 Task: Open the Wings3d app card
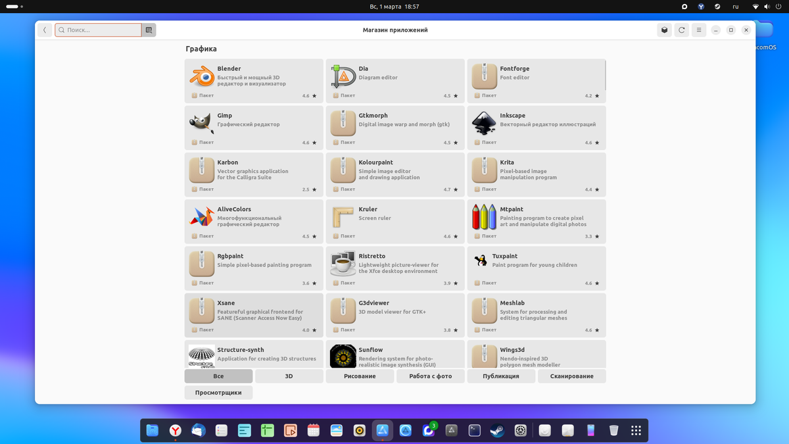click(x=537, y=354)
